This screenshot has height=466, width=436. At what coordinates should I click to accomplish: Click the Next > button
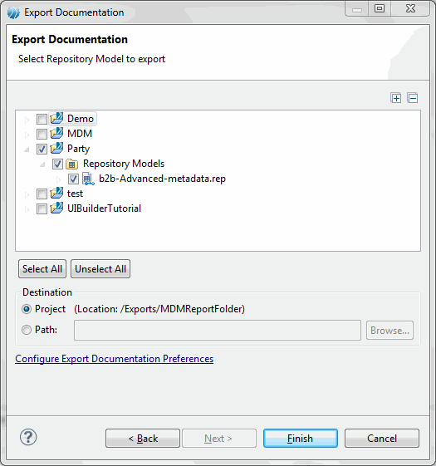(219, 438)
